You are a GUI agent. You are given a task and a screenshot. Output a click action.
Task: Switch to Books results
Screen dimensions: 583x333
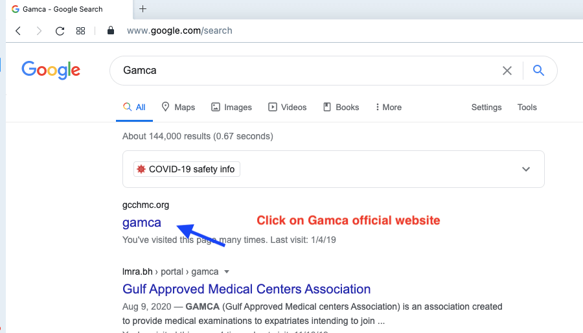coord(341,108)
